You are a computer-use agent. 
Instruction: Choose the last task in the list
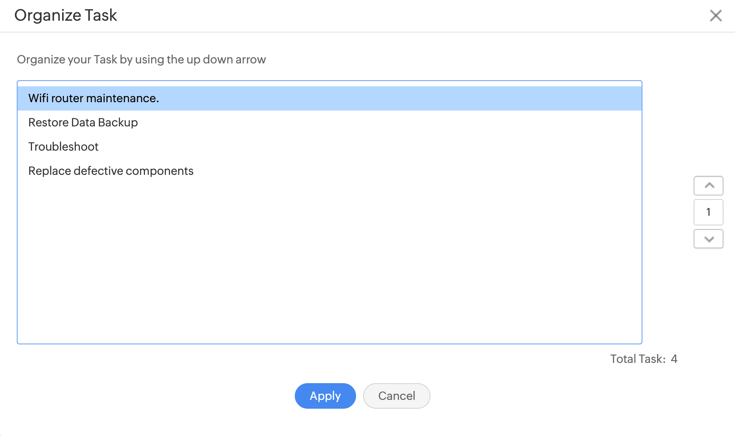point(111,171)
